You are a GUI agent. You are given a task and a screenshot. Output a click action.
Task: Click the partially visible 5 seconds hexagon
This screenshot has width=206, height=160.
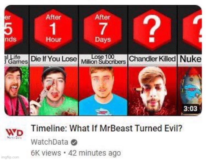(x=14, y=29)
